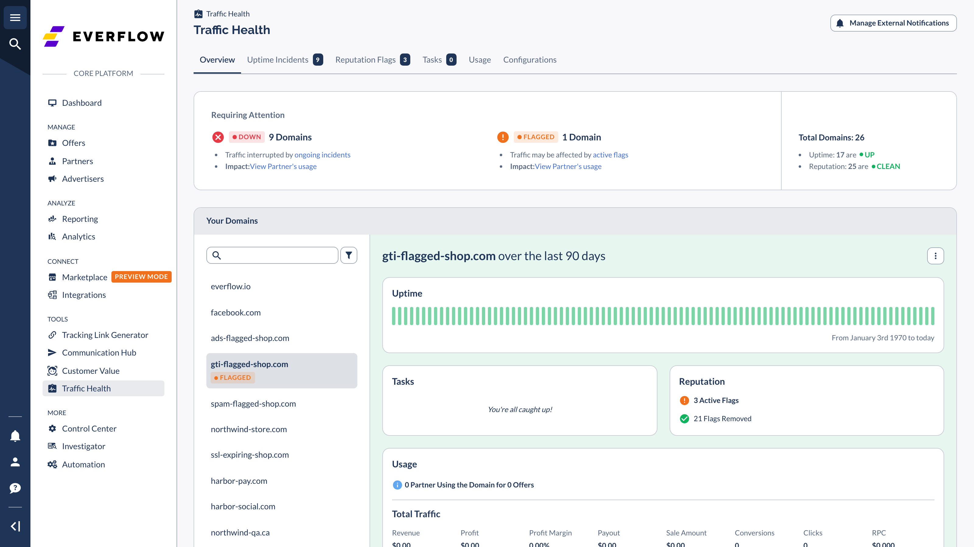Open the Uptime Incidents tab
Image resolution: width=974 pixels, height=547 pixels.
[x=285, y=60]
